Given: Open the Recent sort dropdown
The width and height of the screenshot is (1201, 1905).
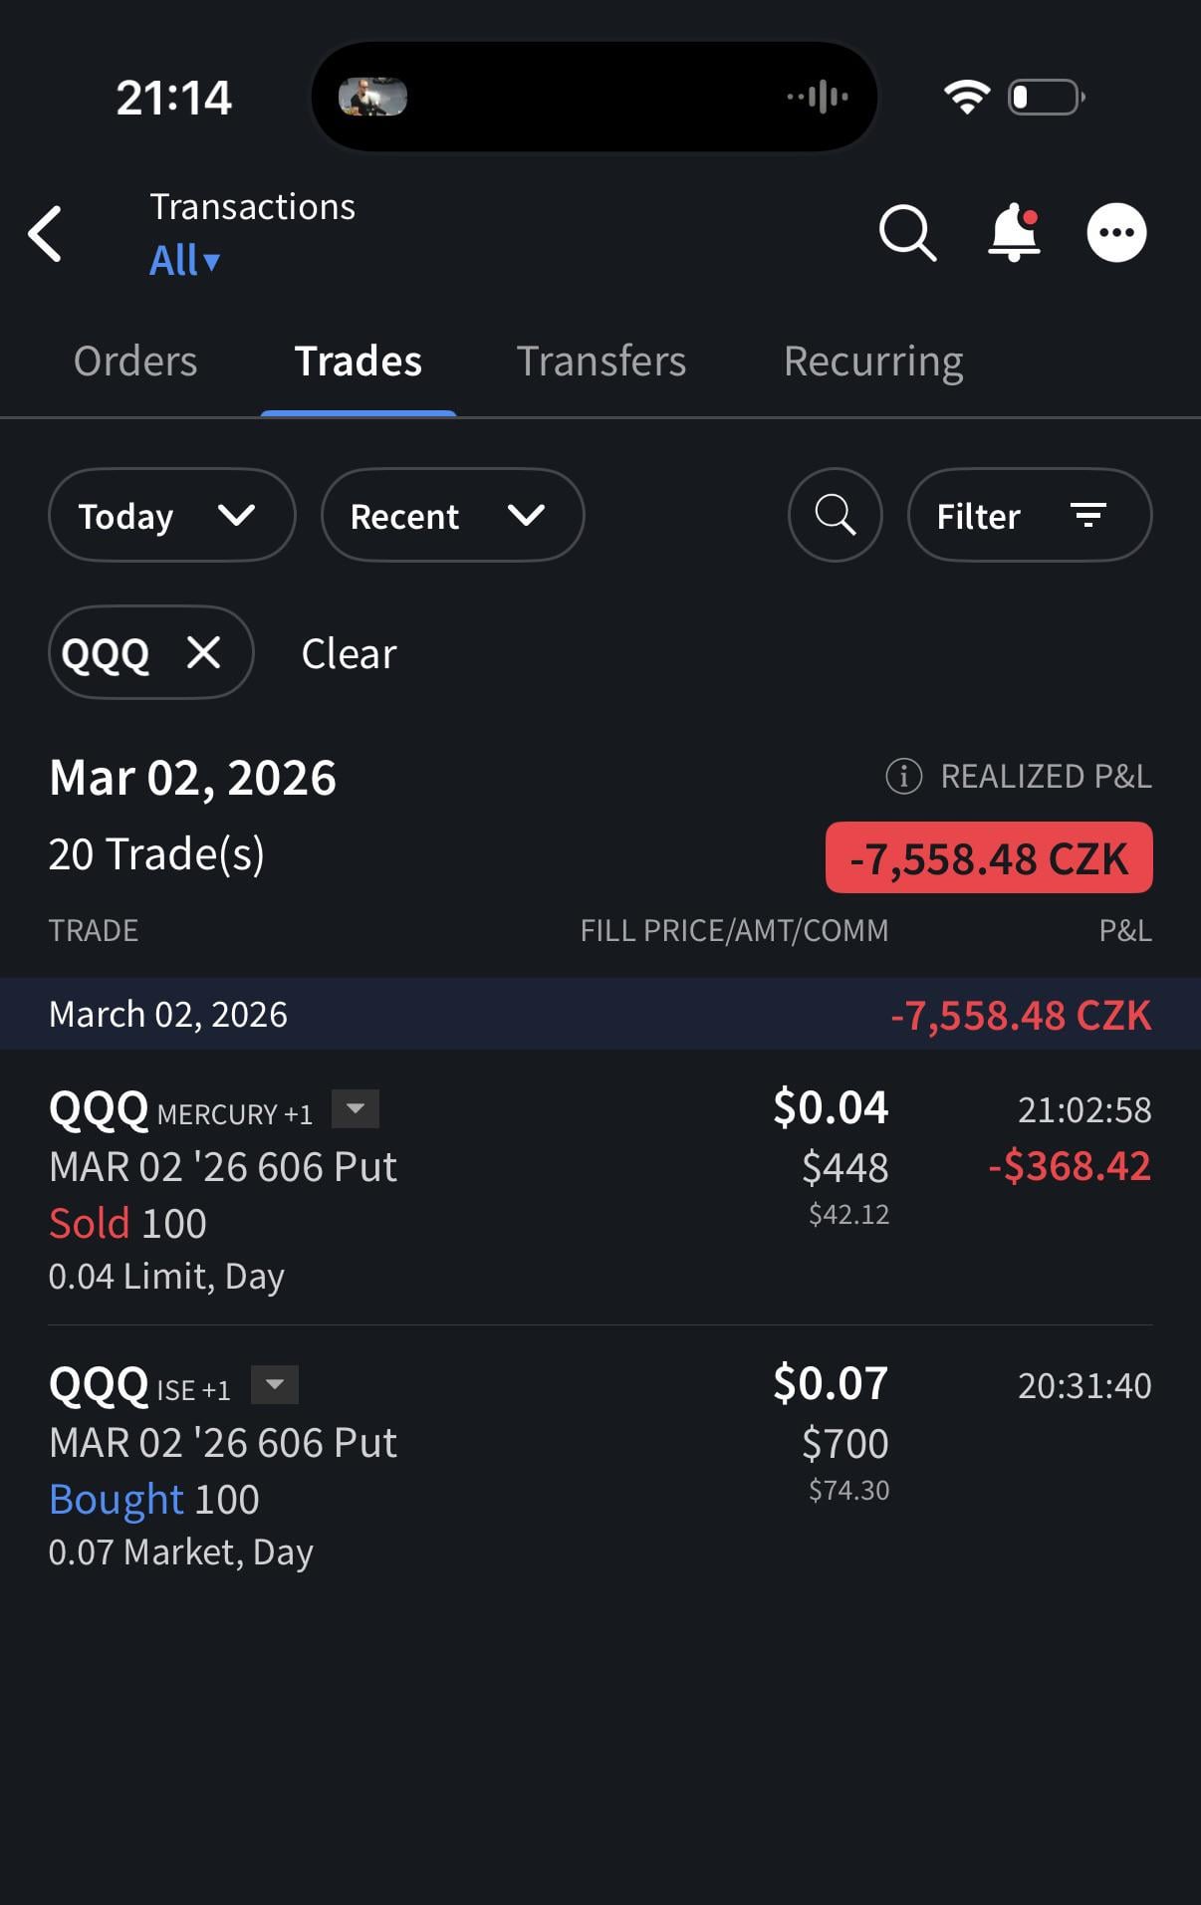Looking at the screenshot, I should point(452,515).
